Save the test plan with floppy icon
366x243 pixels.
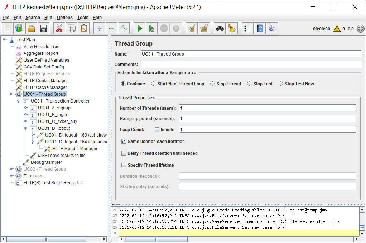44,29
